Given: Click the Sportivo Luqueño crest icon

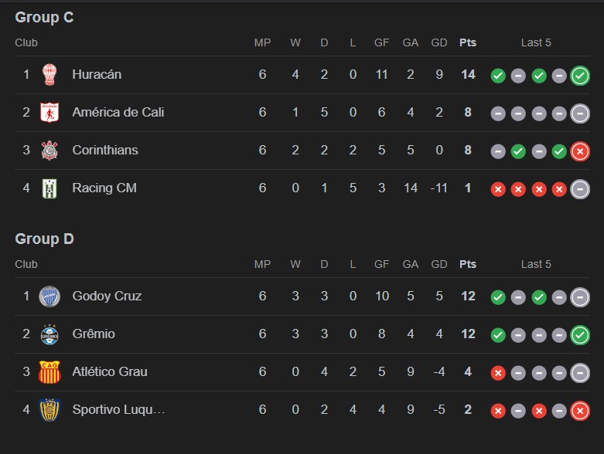Looking at the screenshot, I should [x=49, y=410].
